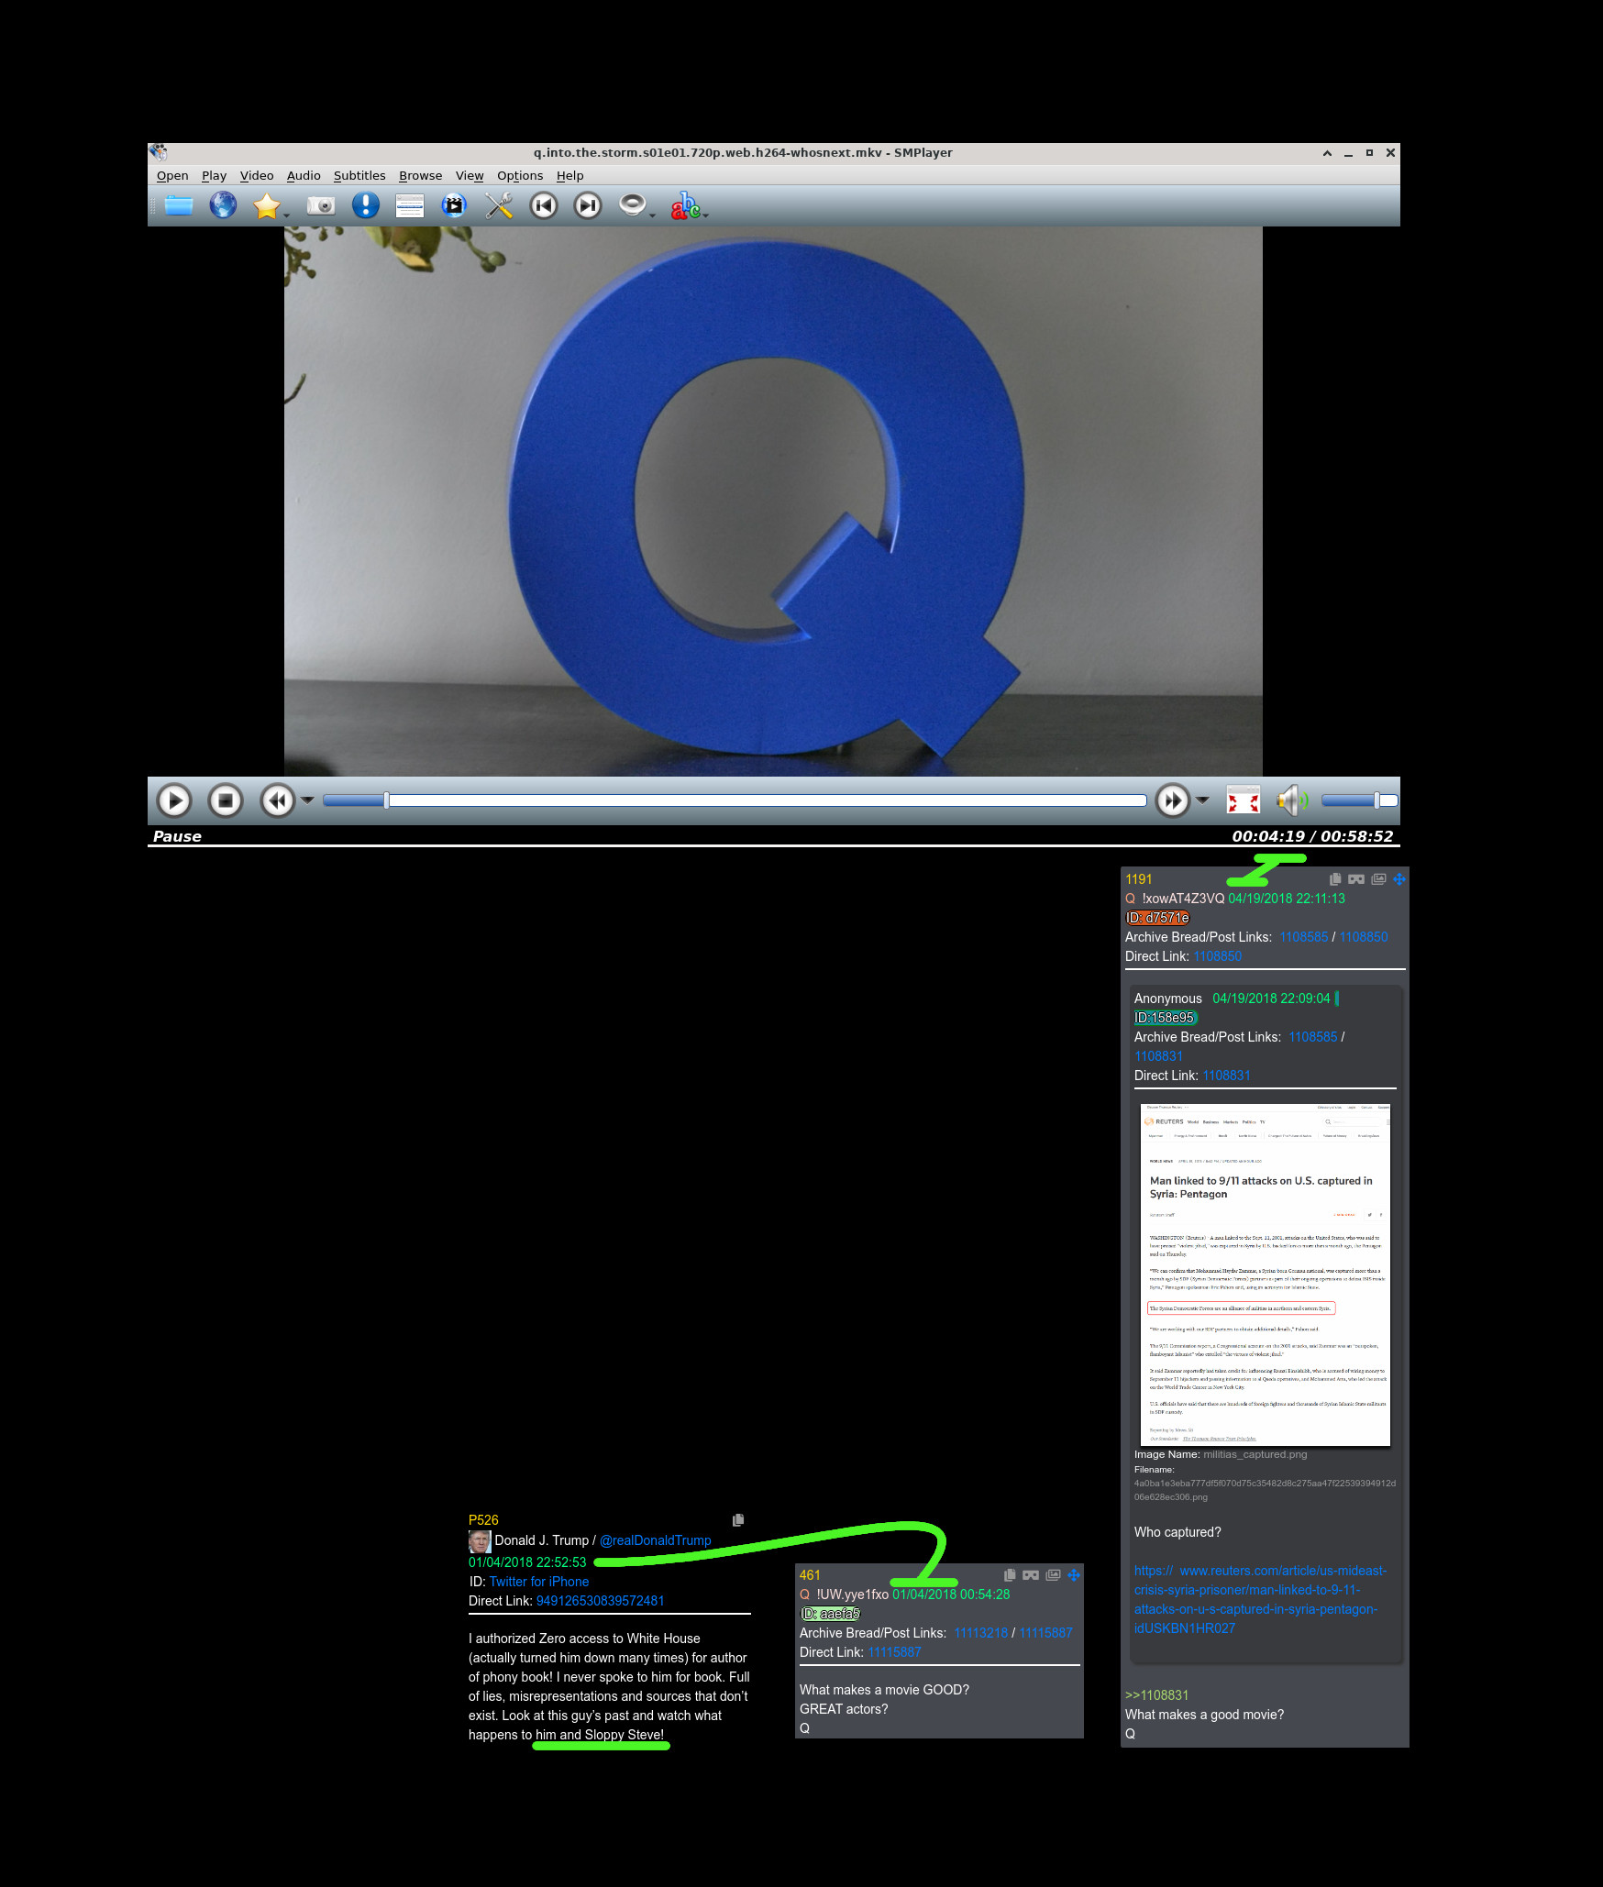Open the Options menu
The height and width of the screenshot is (1887, 1603).
tap(520, 175)
